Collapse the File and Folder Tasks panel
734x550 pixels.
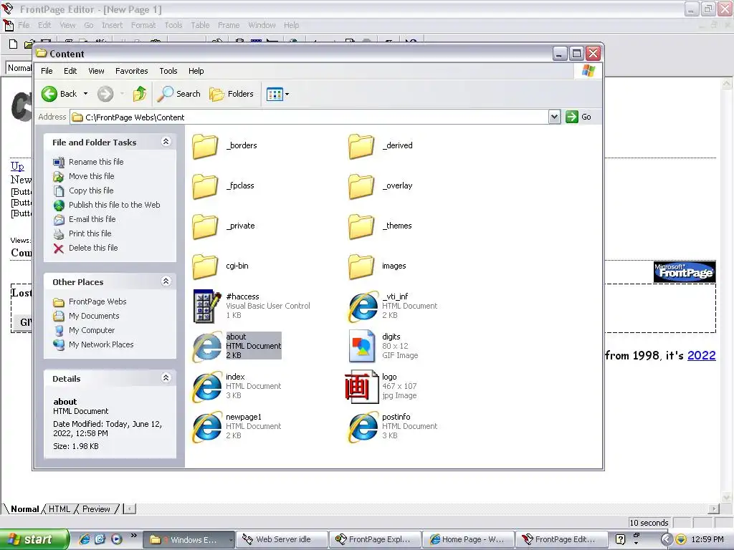pyautogui.click(x=166, y=142)
